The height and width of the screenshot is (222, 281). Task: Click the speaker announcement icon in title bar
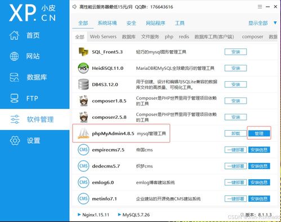pyautogui.click(x=74, y=7)
